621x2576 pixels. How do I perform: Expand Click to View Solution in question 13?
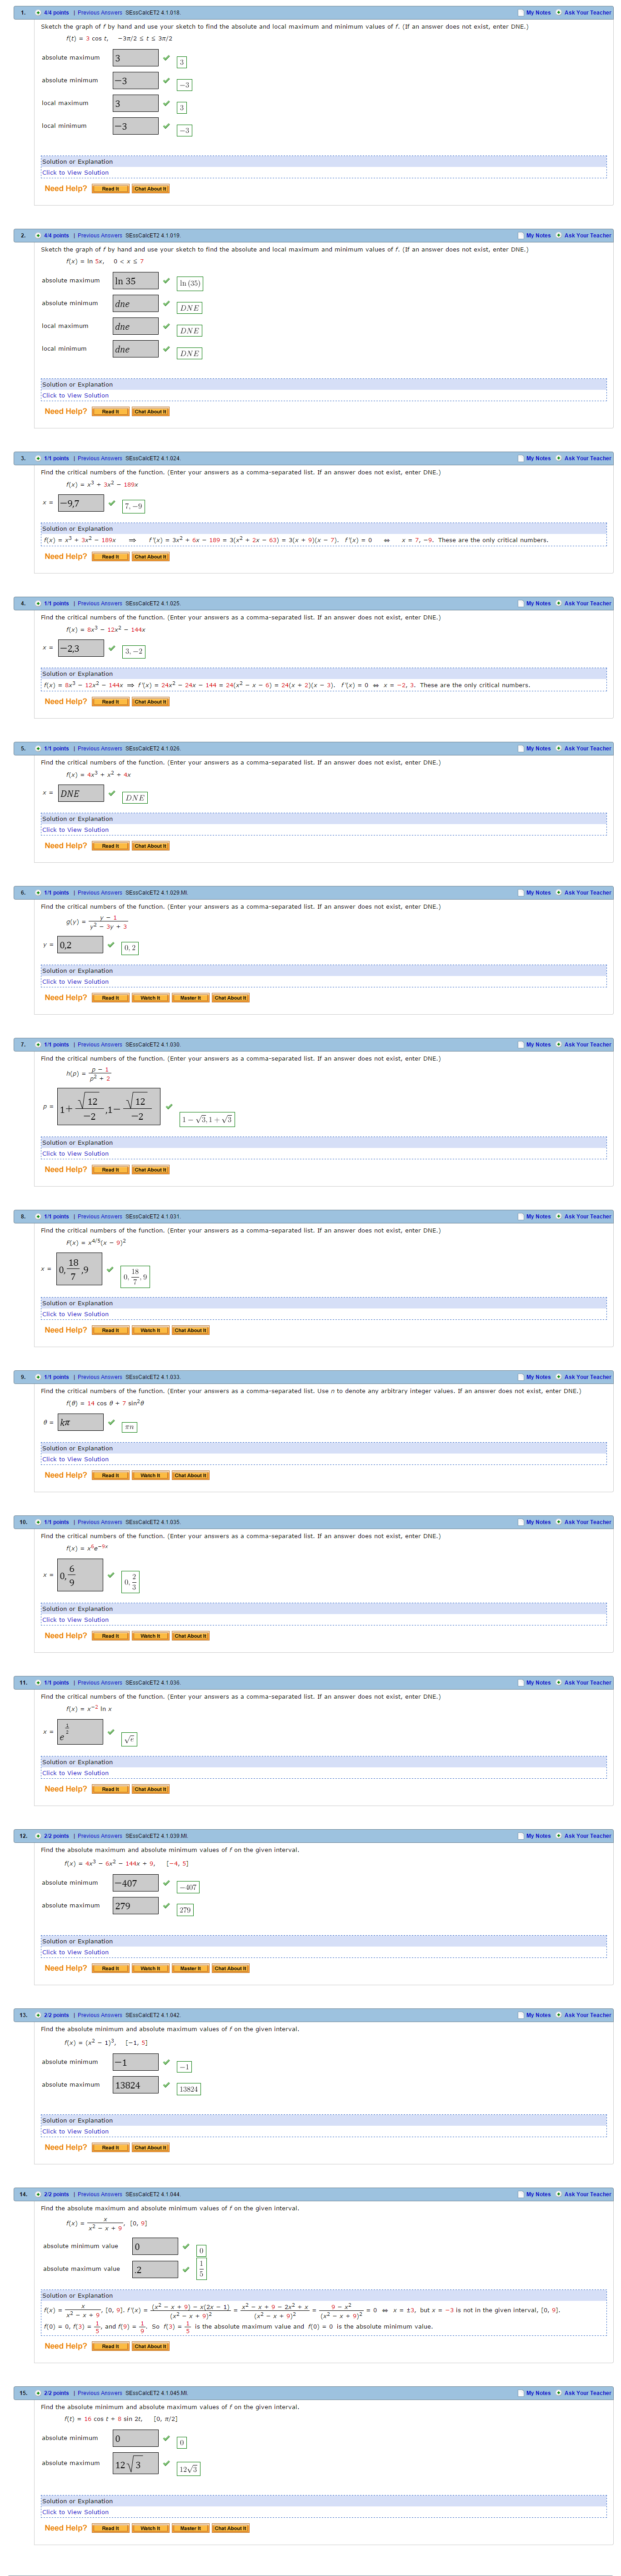point(75,2131)
